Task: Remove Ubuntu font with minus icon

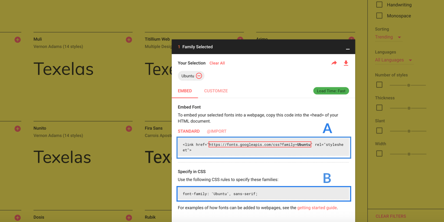Action: click(199, 76)
